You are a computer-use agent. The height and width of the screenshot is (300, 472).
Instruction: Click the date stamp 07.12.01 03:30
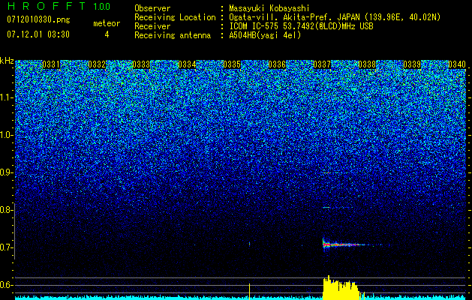pos(38,34)
